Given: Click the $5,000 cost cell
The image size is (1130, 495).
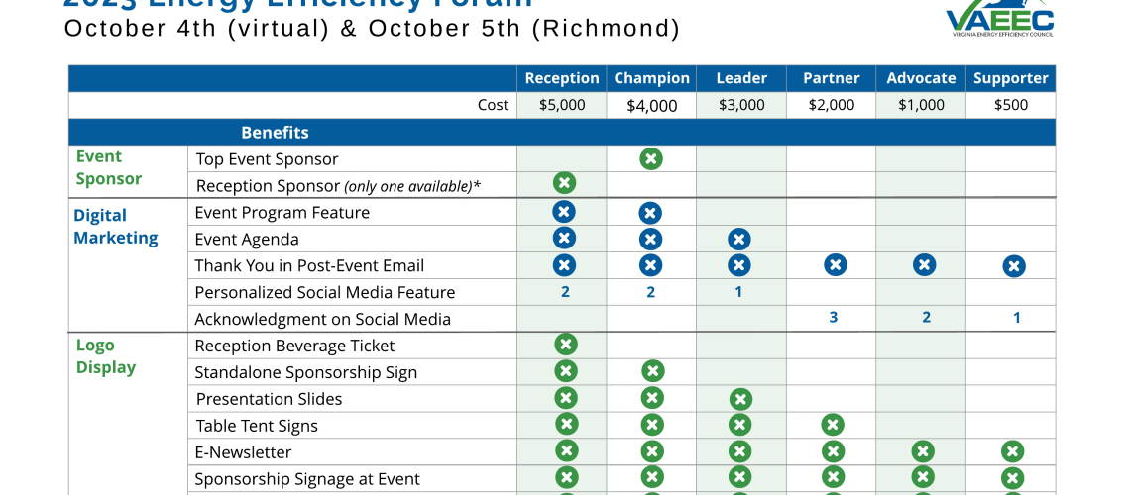Looking at the screenshot, I should click(562, 105).
